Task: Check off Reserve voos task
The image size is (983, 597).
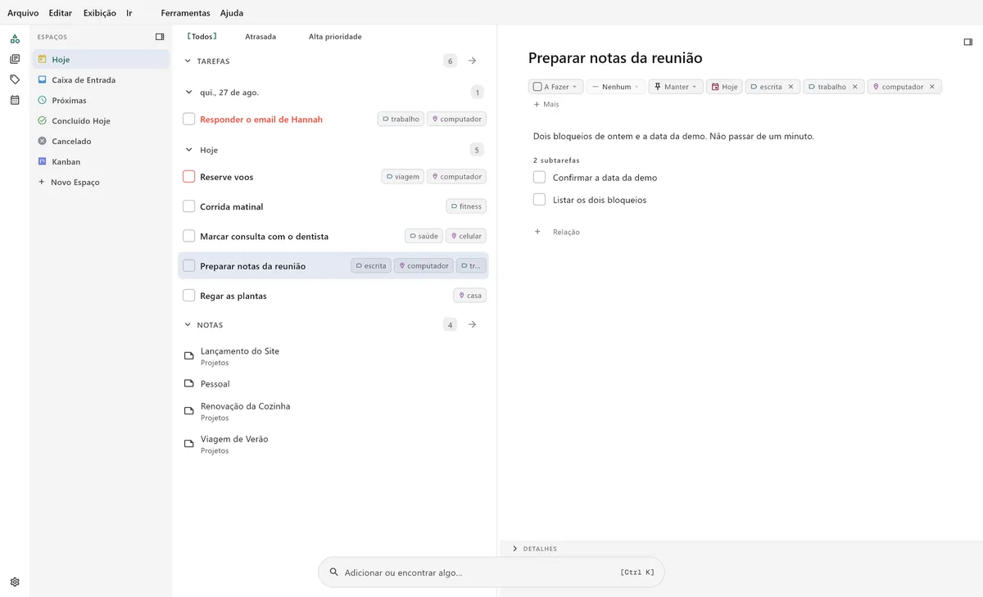Action: 189,177
